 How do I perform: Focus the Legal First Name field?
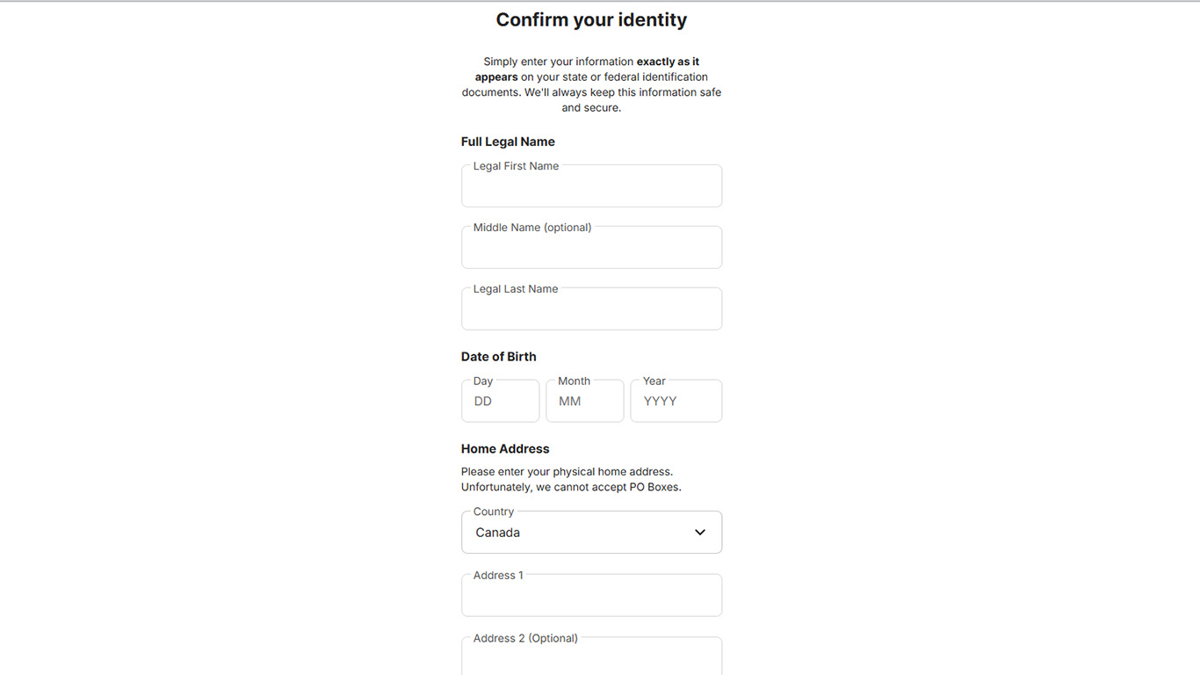pyautogui.click(x=591, y=188)
